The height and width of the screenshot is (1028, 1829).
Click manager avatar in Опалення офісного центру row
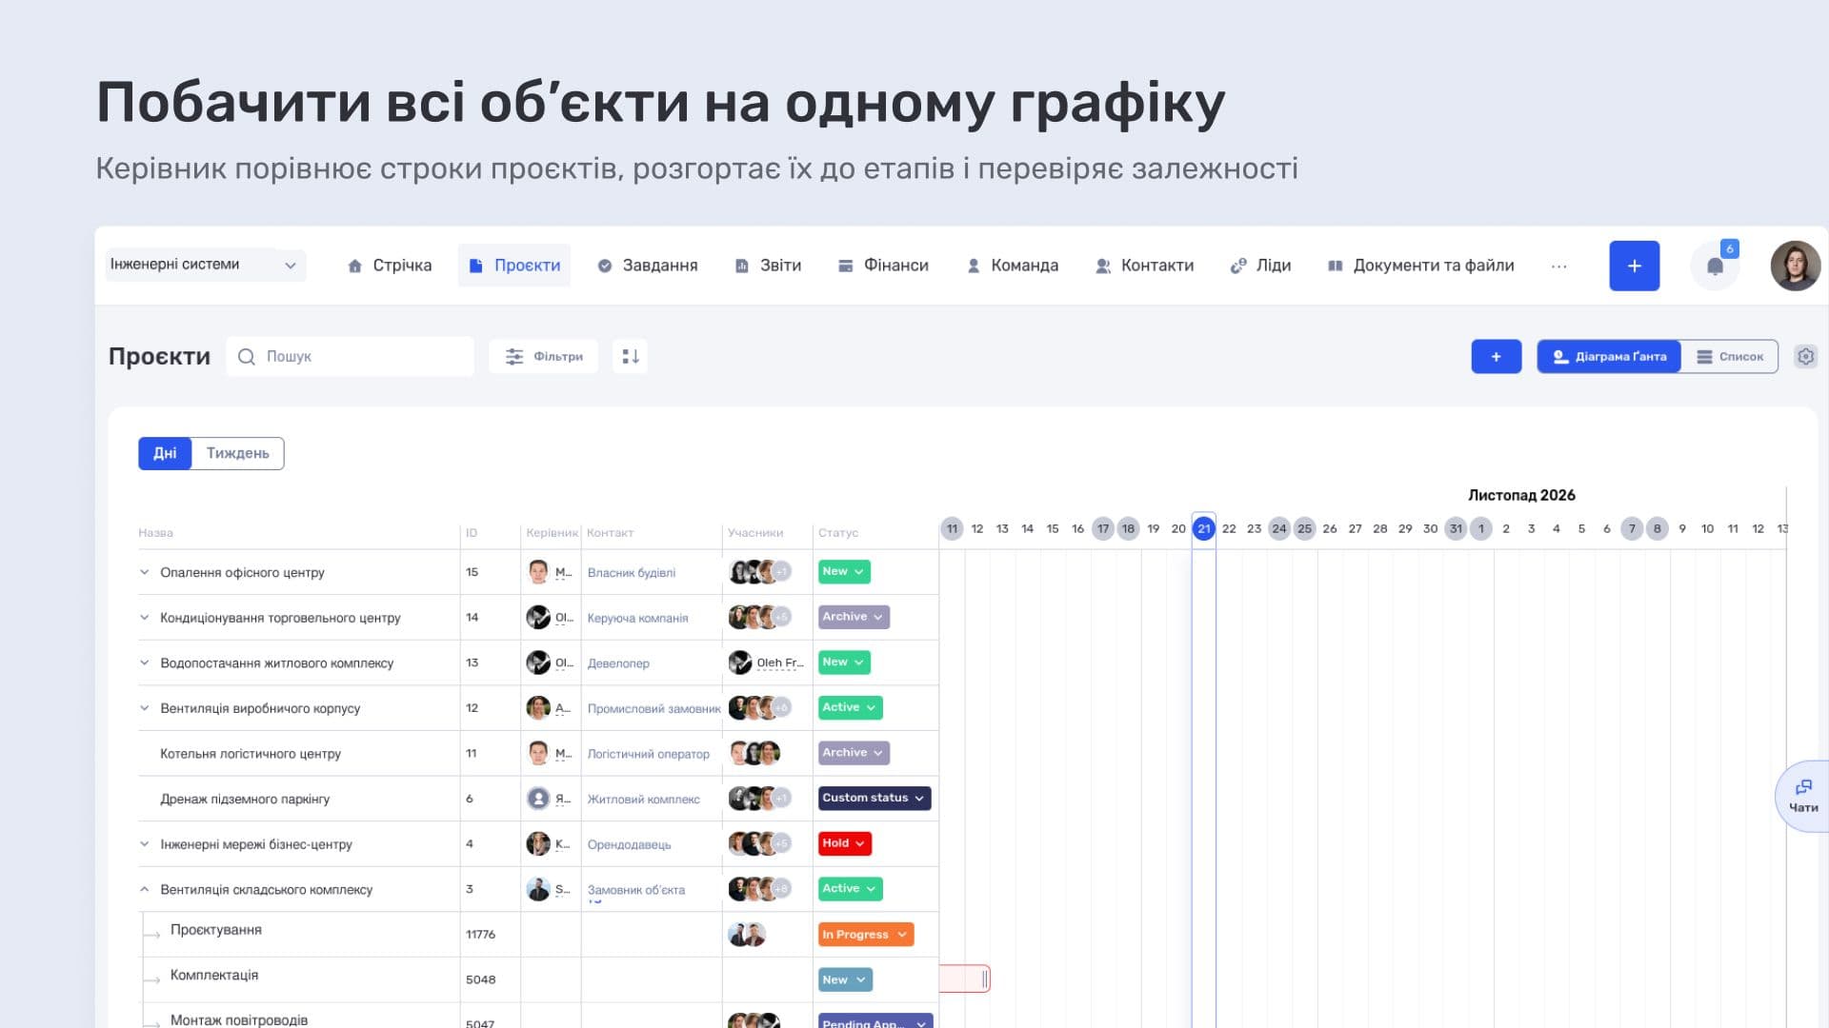point(538,572)
